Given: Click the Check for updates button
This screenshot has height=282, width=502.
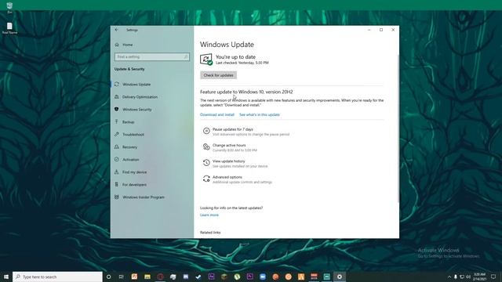Looking at the screenshot, I should 218,75.
